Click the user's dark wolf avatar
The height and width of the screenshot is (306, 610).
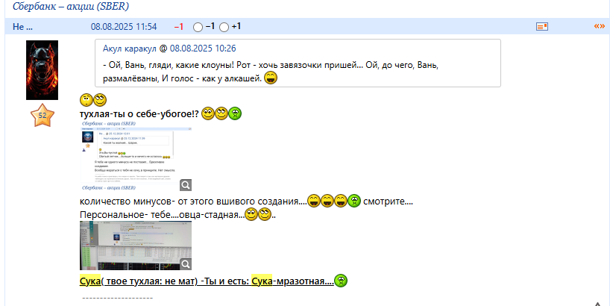click(42, 70)
